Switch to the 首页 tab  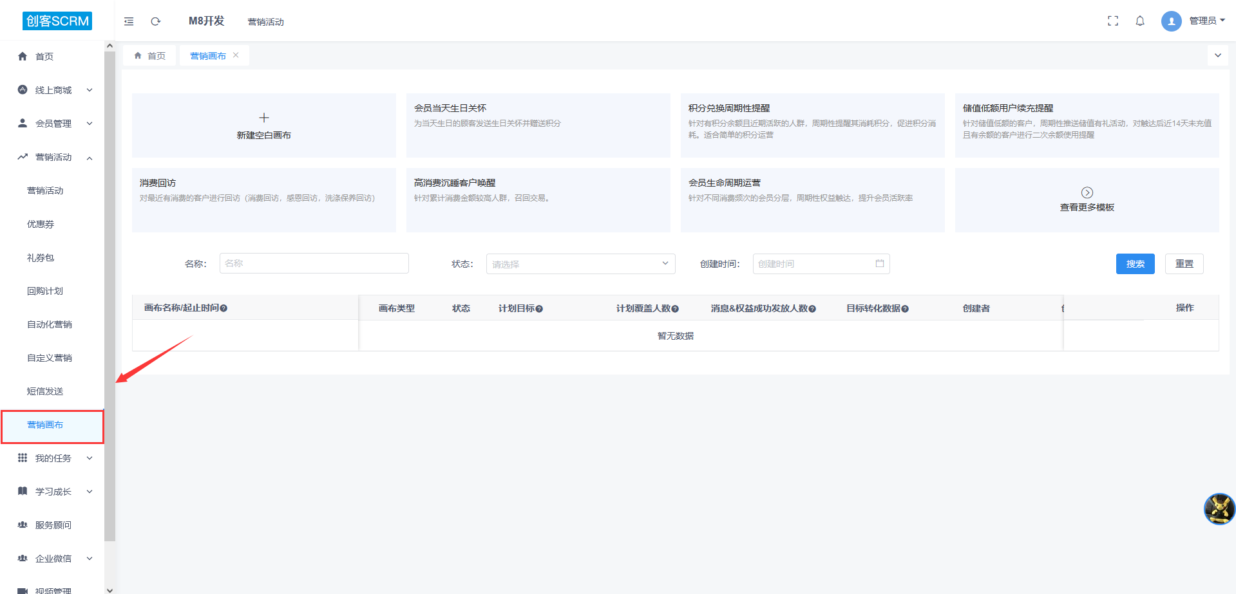click(x=149, y=56)
